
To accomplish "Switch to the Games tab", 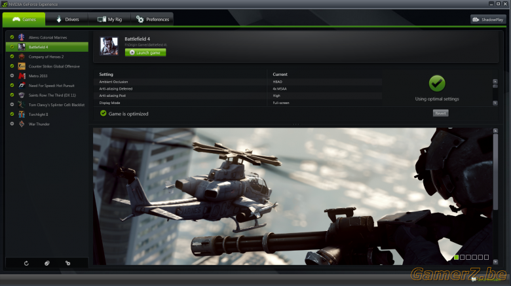I will [24, 19].
